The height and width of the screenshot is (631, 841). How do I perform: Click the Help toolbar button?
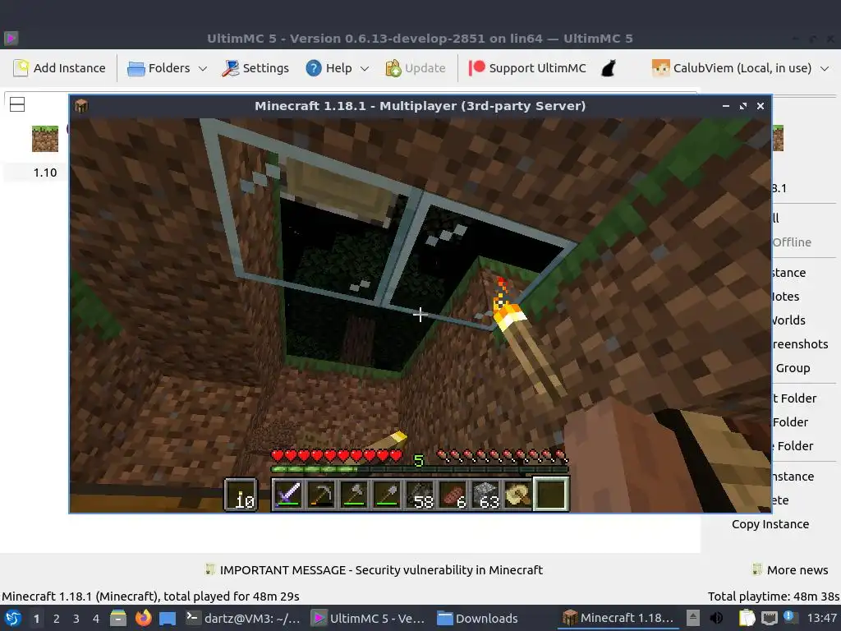pos(329,68)
